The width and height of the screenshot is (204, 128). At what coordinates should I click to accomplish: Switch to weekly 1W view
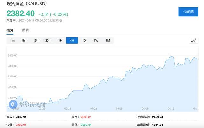tap(96, 40)
